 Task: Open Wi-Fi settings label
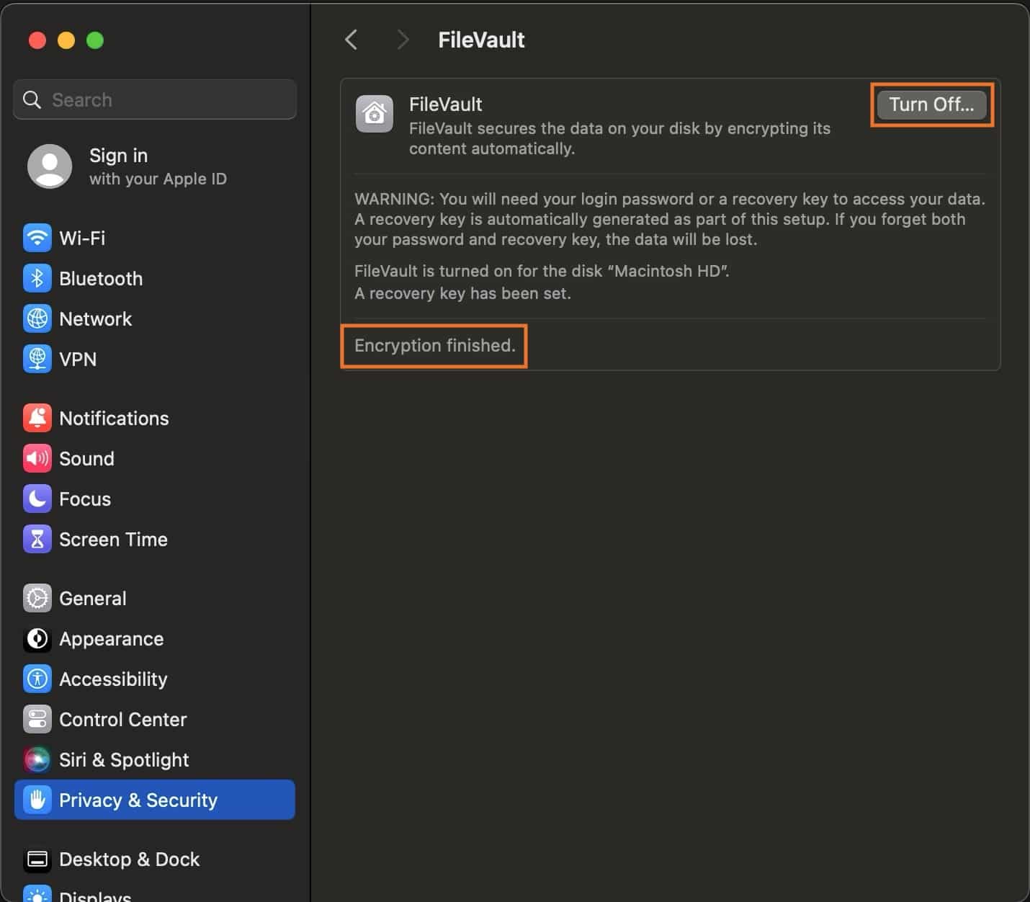82,238
